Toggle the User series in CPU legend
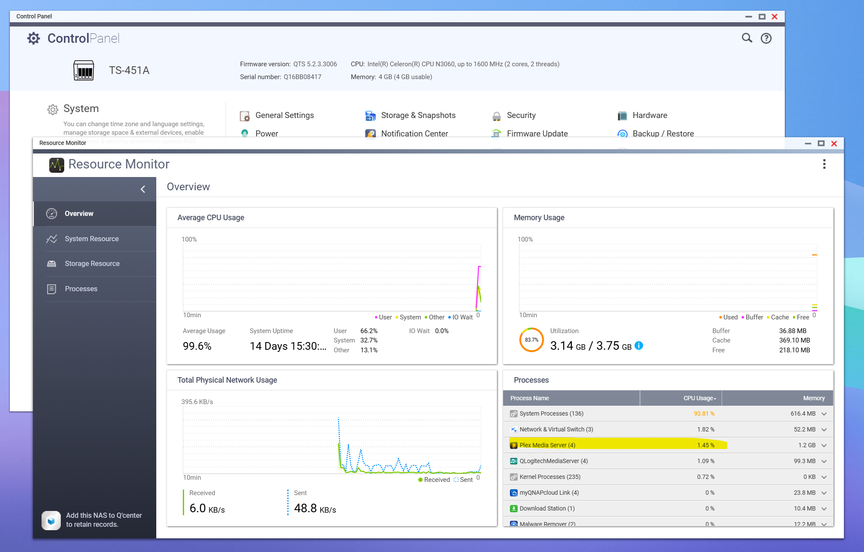This screenshot has height=552, width=864. coord(383,317)
